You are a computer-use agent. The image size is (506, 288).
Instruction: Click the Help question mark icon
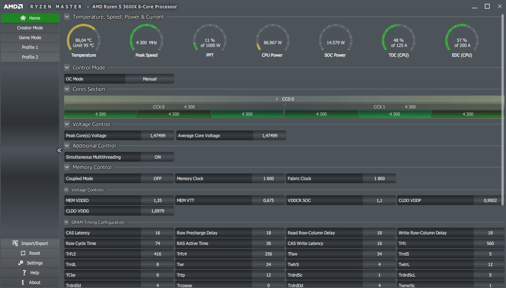click(24, 273)
